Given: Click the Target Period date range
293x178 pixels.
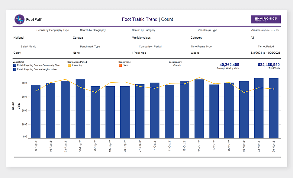Looking at the screenshot, I should point(266,53).
